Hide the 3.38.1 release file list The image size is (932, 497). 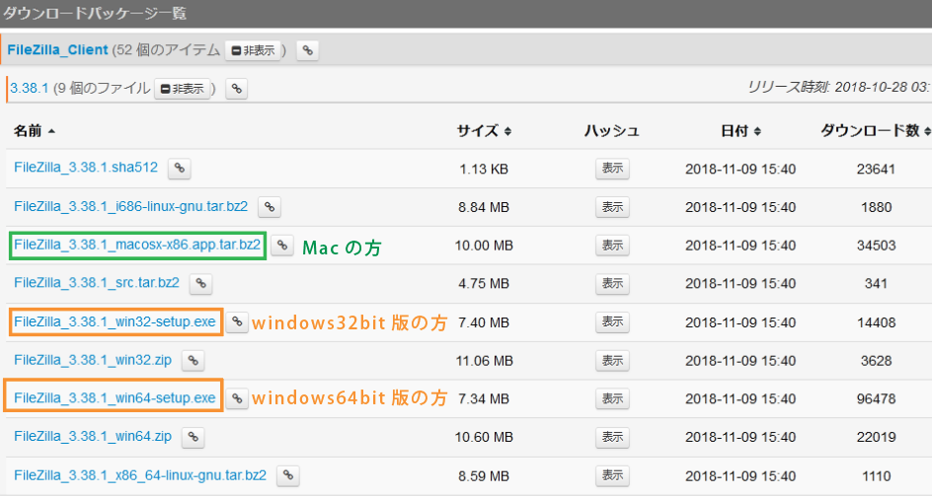coord(183,89)
